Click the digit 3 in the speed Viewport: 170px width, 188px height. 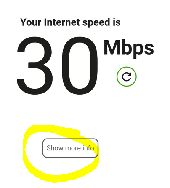(35, 65)
